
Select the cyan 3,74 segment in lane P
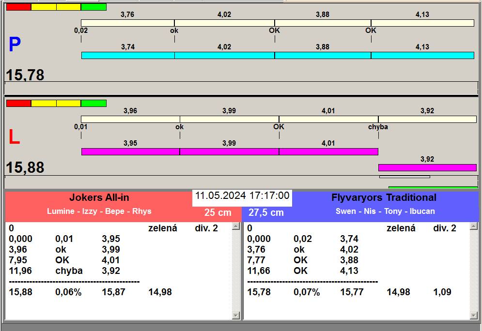[128, 55]
